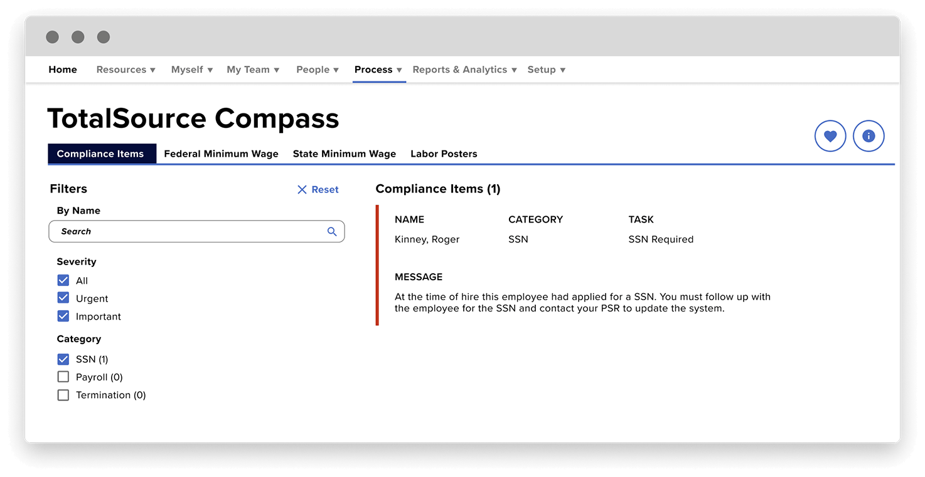
Task: Toggle the Important severity checkbox
Action: point(63,316)
